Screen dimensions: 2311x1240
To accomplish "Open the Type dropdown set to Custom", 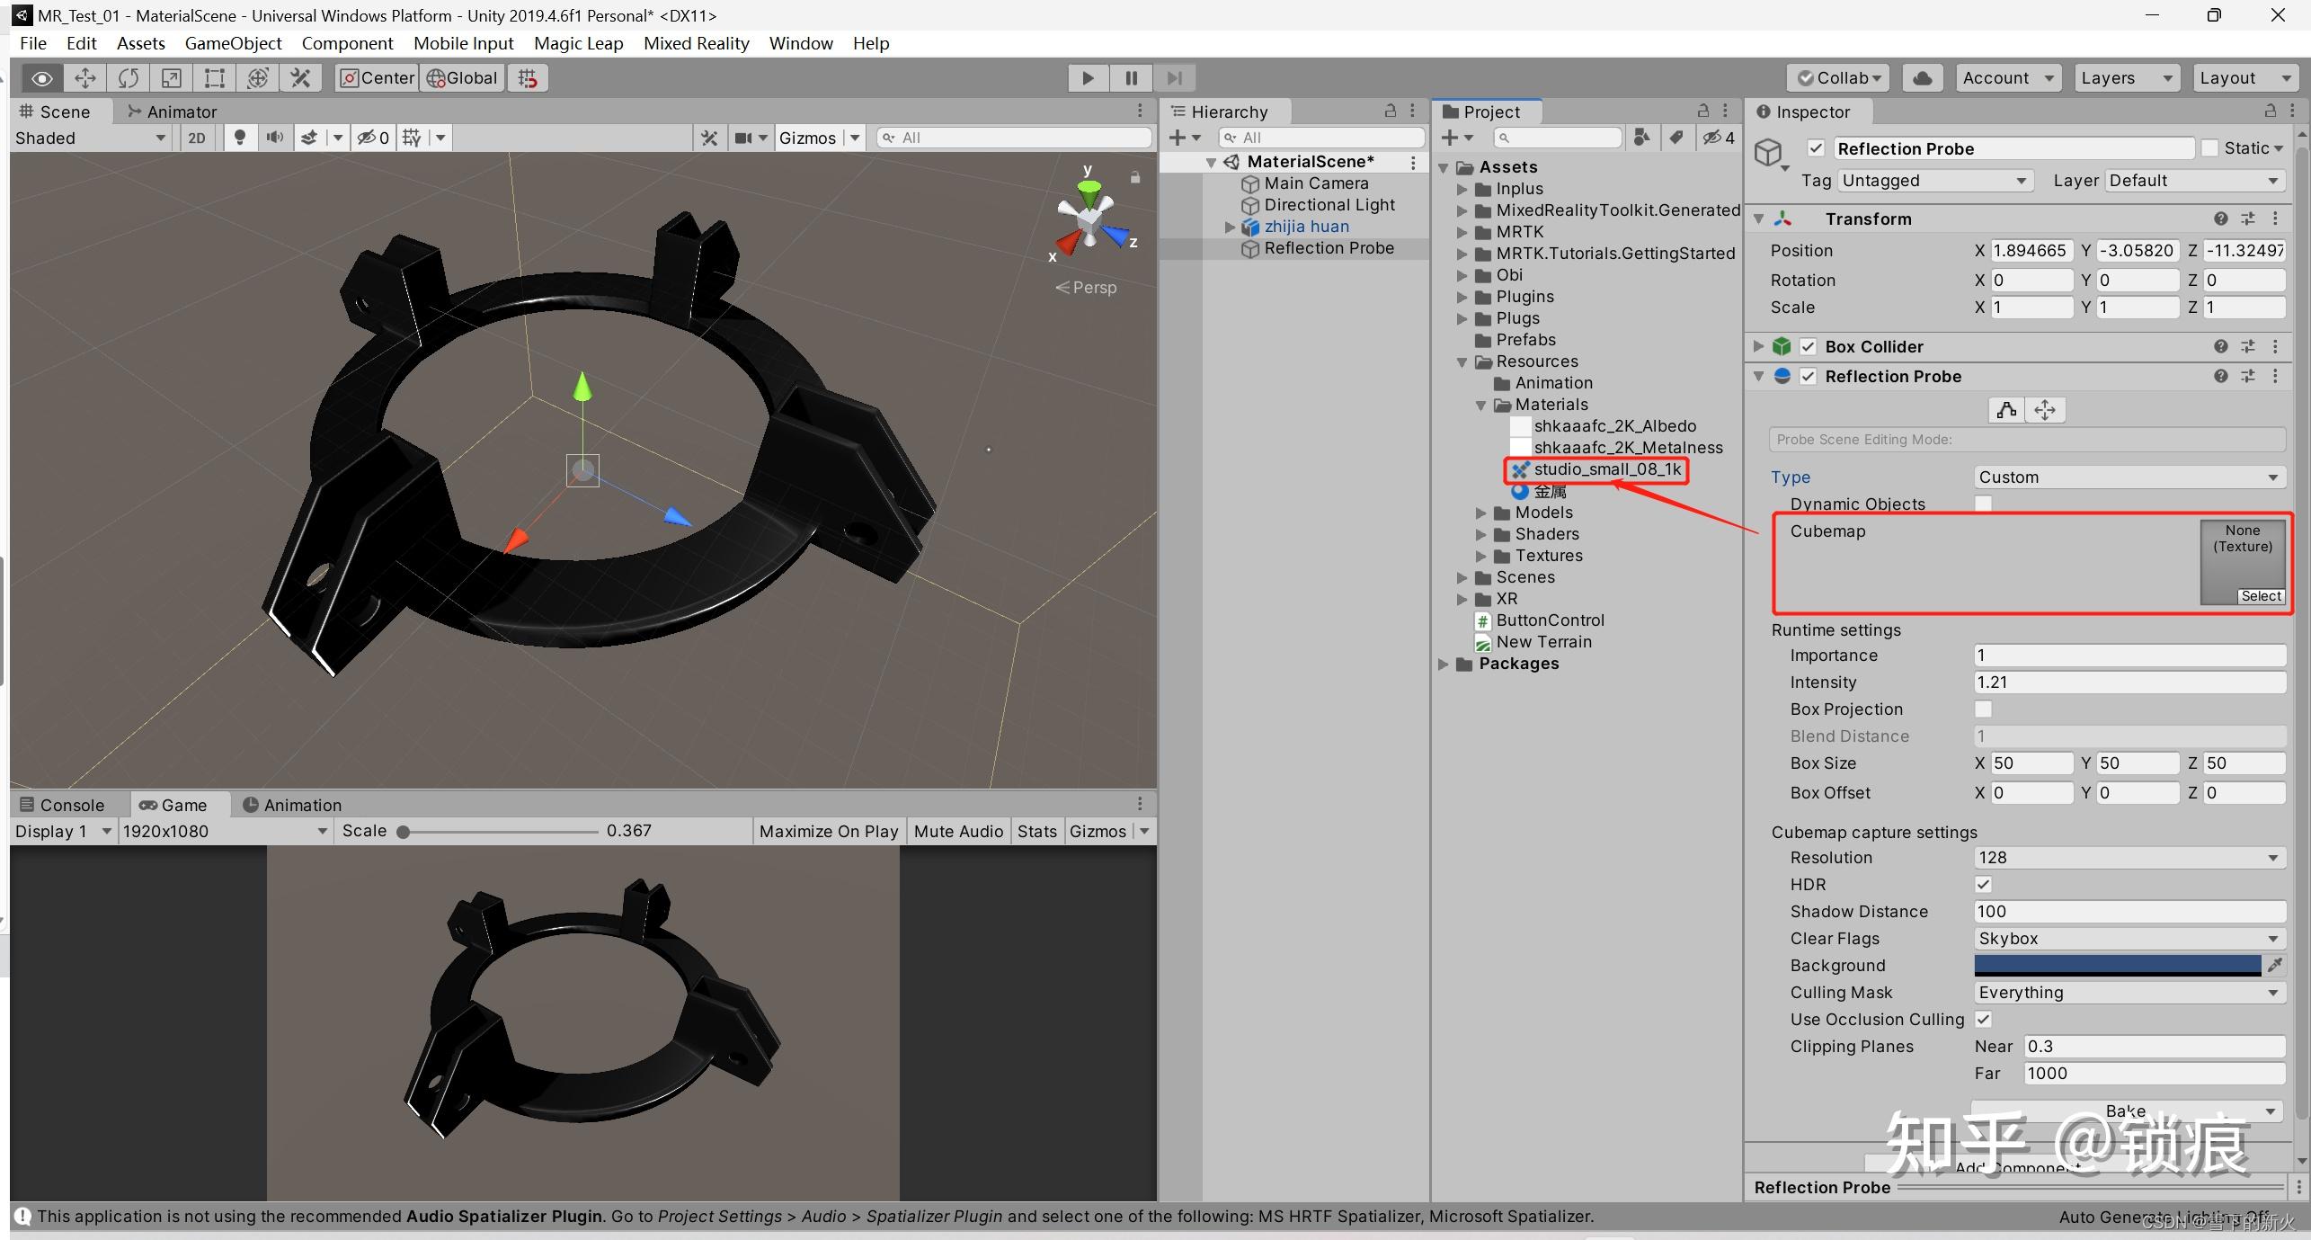I will point(2128,477).
